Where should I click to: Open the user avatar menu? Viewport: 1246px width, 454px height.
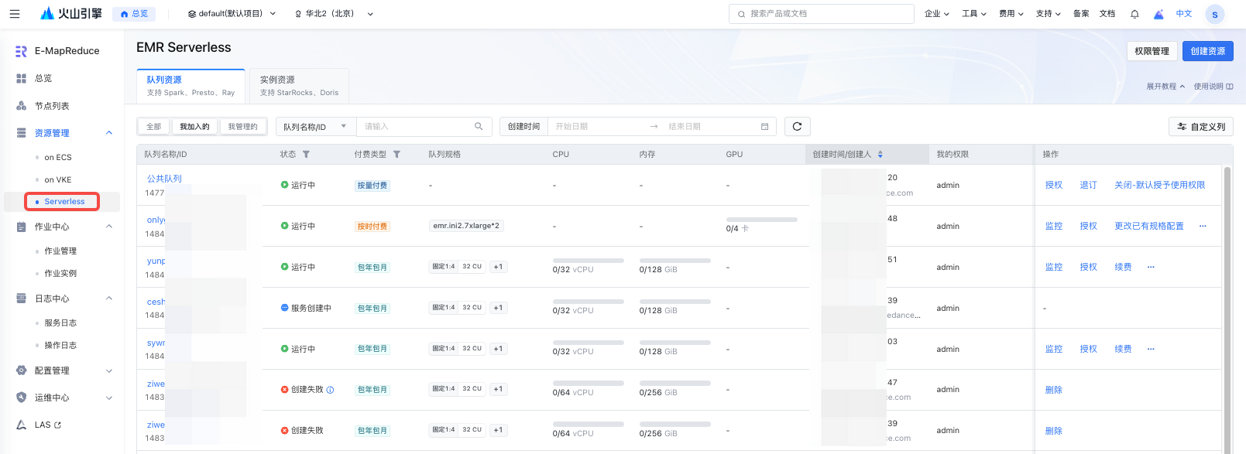point(1215,14)
